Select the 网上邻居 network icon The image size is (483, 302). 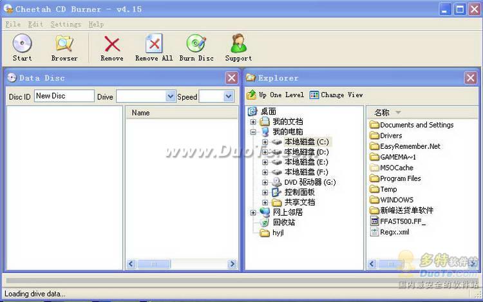click(265, 212)
